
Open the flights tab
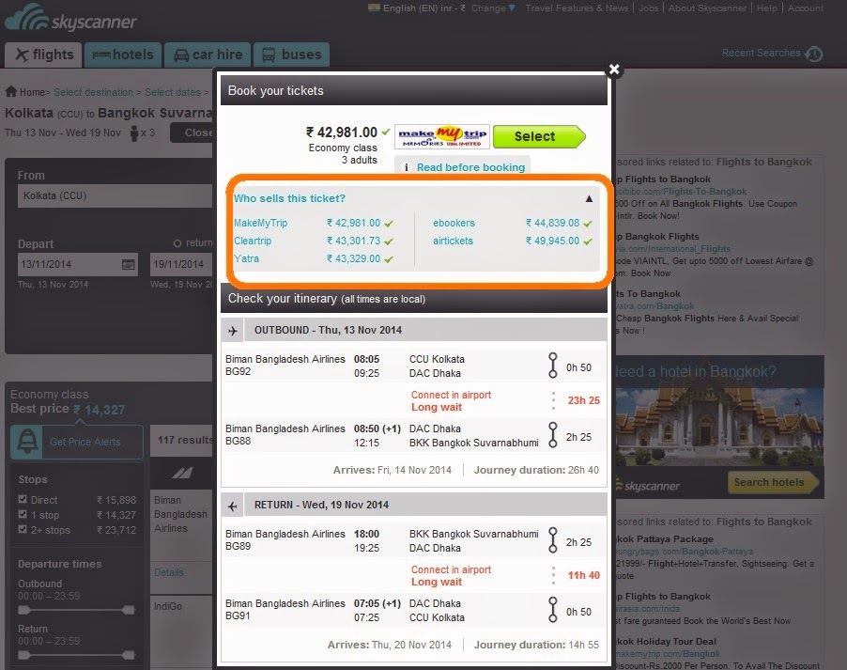43,55
